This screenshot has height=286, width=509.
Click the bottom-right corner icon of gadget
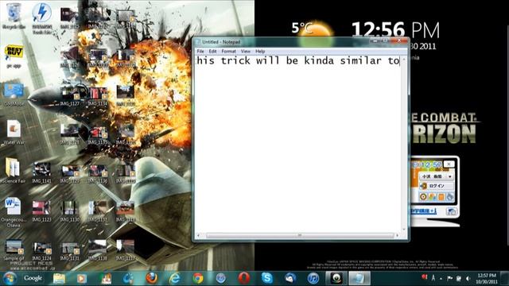click(451, 212)
